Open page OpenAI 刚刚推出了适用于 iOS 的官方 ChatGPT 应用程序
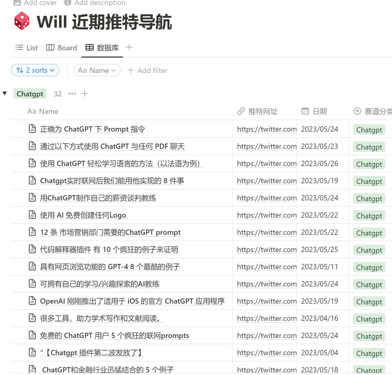The image size is (392, 375). click(x=132, y=301)
